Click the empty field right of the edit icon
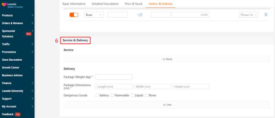Viewport: 275px width, 118px height. (161, 15)
